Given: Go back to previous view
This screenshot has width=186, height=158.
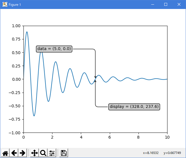Looking at the screenshot, I should point(14,153).
